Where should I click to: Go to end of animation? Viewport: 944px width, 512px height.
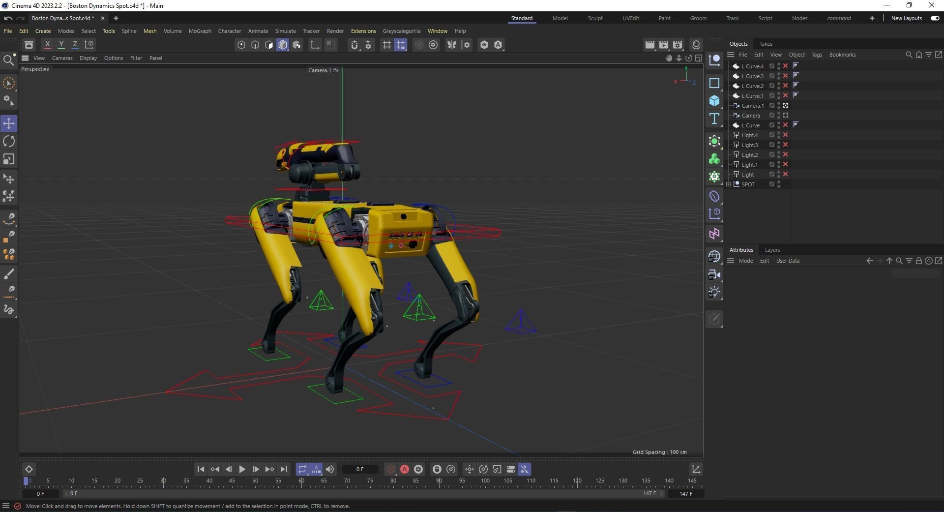pos(284,469)
